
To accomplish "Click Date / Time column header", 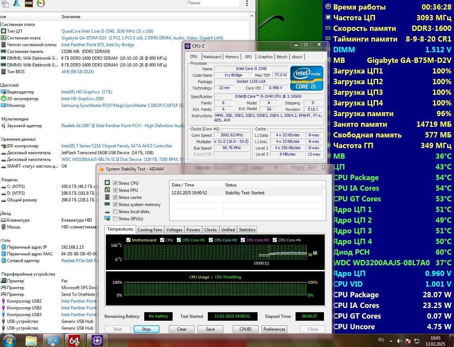I will pyautogui.click(x=183, y=185).
